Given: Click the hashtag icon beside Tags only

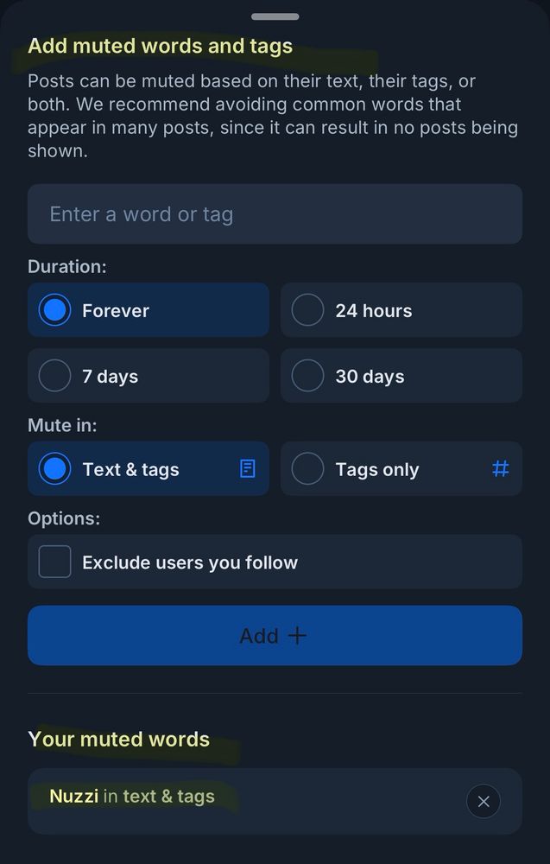Looking at the screenshot, I should 501,468.
